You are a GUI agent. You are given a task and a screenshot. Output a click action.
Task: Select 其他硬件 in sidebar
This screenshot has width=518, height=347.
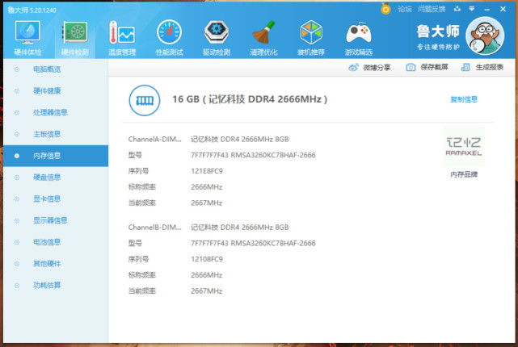tap(56, 264)
